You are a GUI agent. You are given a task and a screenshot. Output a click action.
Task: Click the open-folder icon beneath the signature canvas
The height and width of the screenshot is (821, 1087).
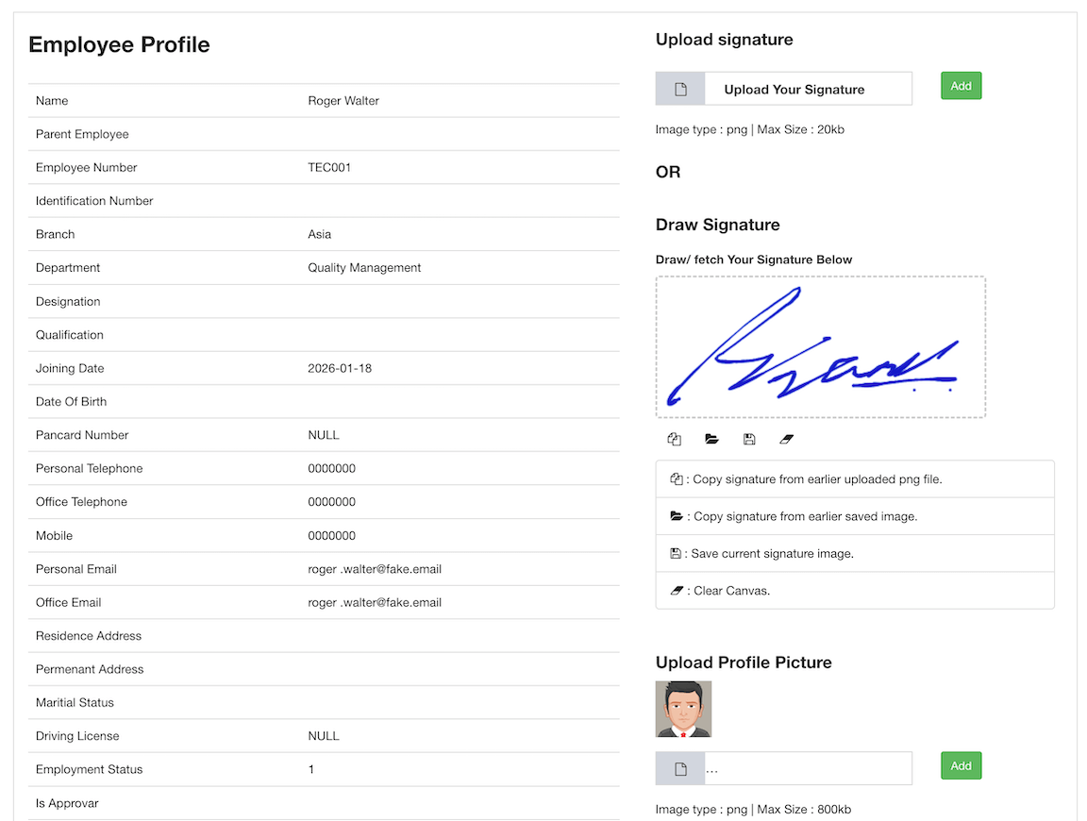711,440
